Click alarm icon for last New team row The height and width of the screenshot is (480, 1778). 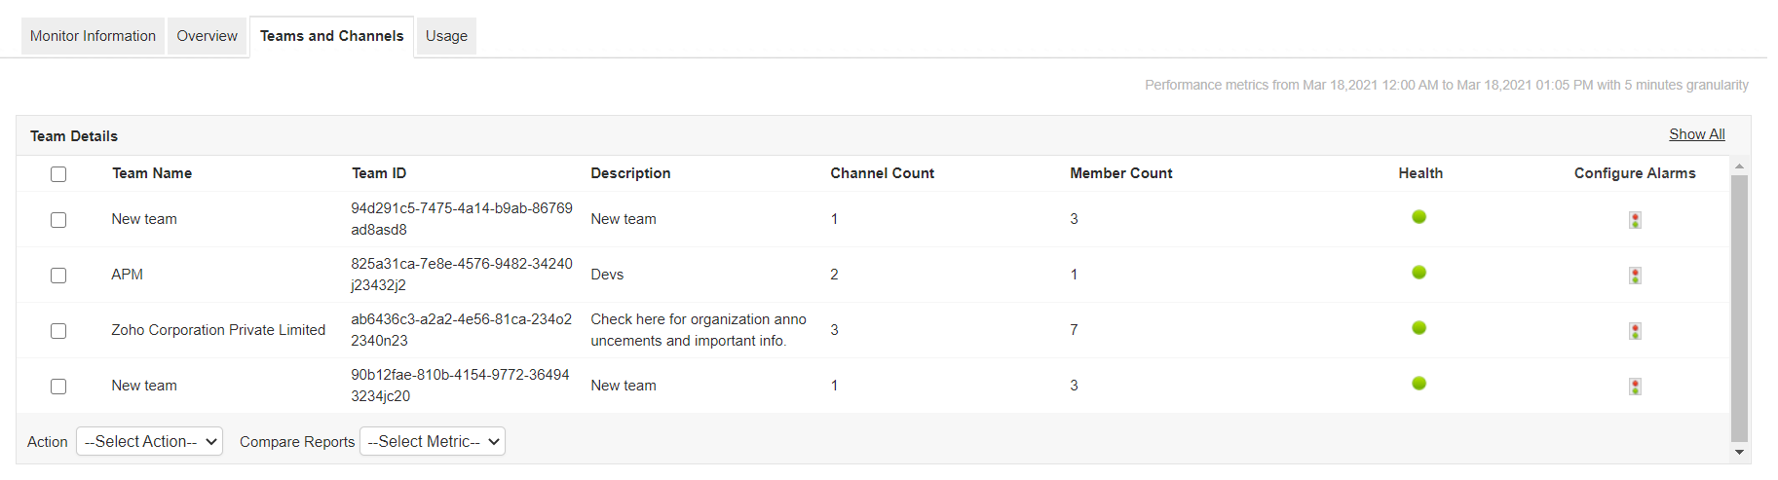(1635, 387)
